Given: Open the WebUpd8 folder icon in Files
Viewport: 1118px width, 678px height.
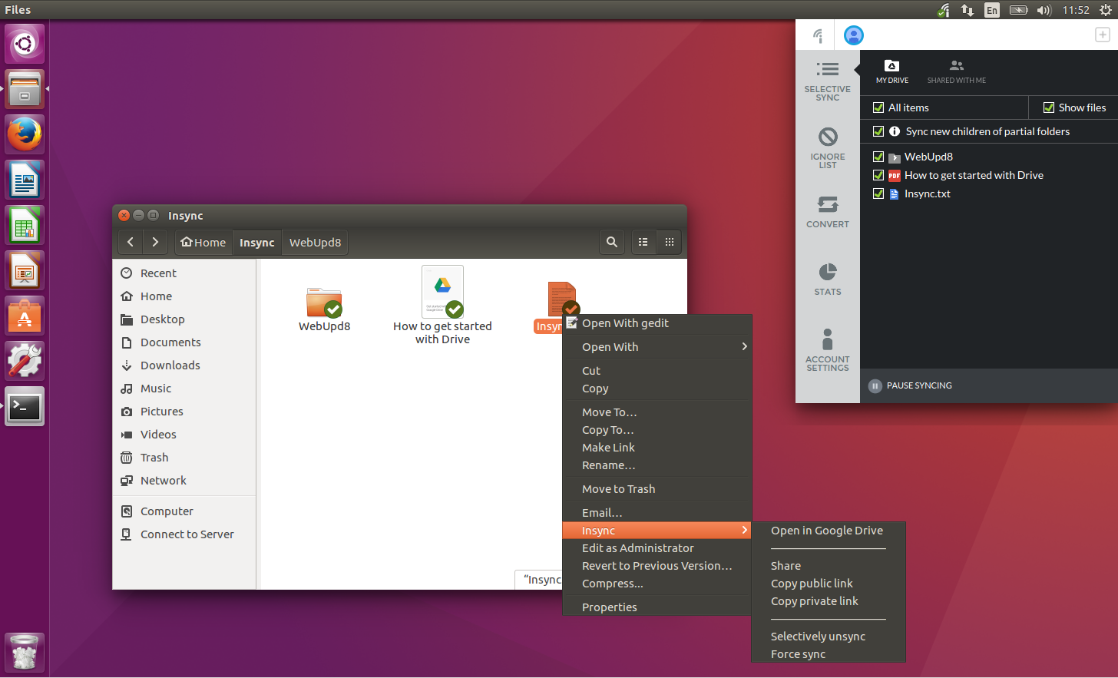Looking at the screenshot, I should (x=324, y=303).
